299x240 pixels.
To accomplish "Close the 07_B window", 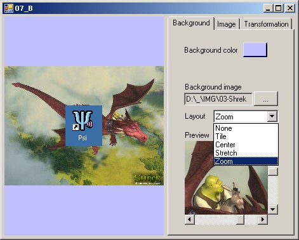I will 290,8.
